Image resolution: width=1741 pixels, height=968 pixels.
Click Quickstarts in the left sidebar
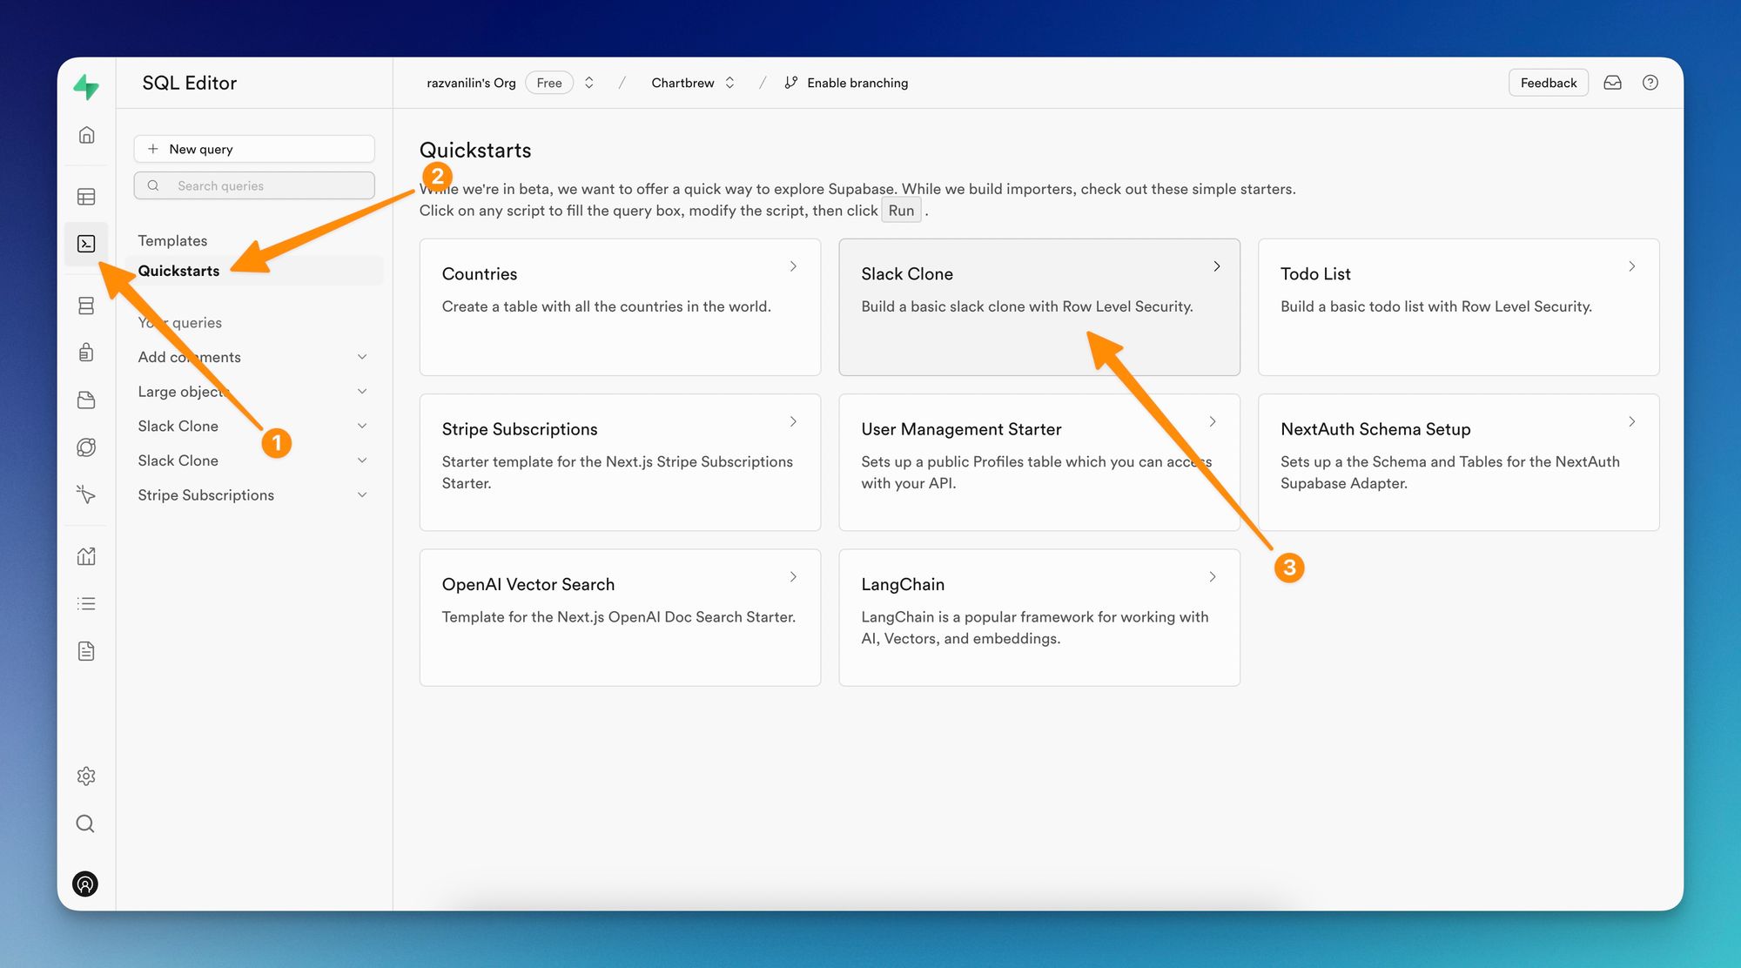point(178,269)
